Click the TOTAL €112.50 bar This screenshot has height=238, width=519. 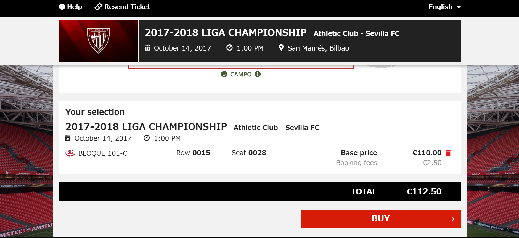tap(260, 192)
